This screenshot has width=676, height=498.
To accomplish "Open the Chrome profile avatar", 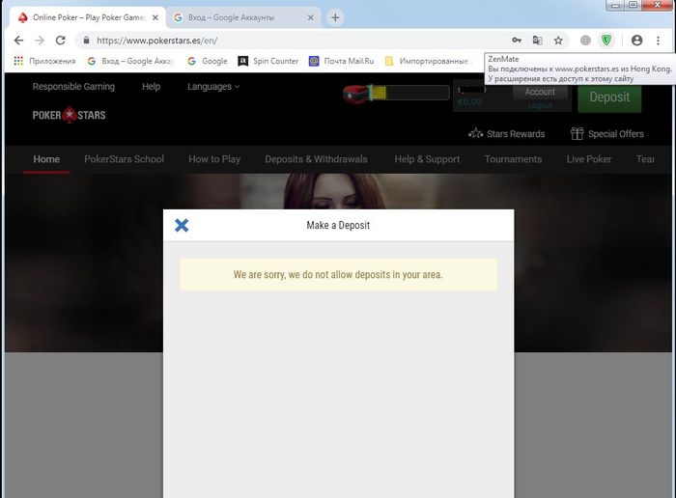I will click(636, 41).
